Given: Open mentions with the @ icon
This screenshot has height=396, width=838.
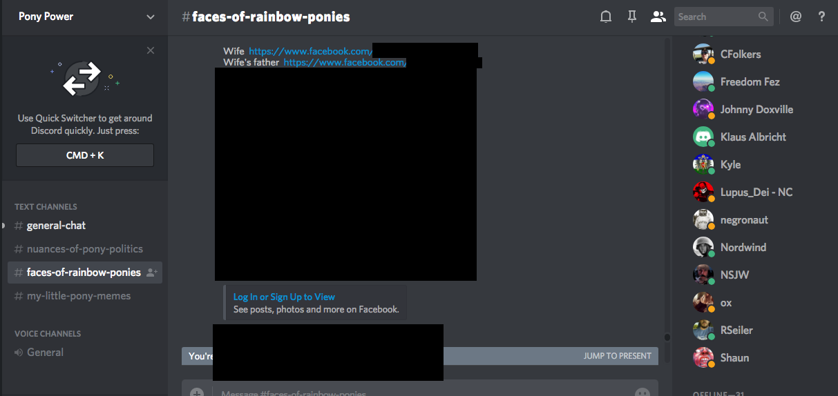Looking at the screenshot, I should (x=796, y=17).
